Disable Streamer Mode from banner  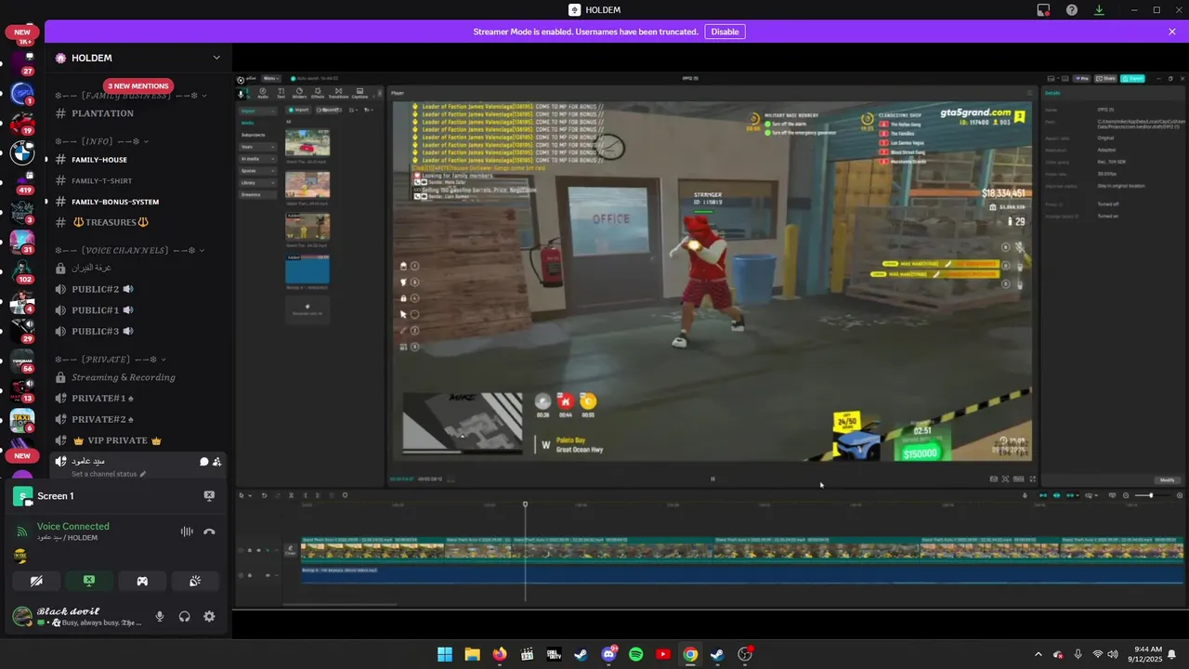[x=725, y=32]
